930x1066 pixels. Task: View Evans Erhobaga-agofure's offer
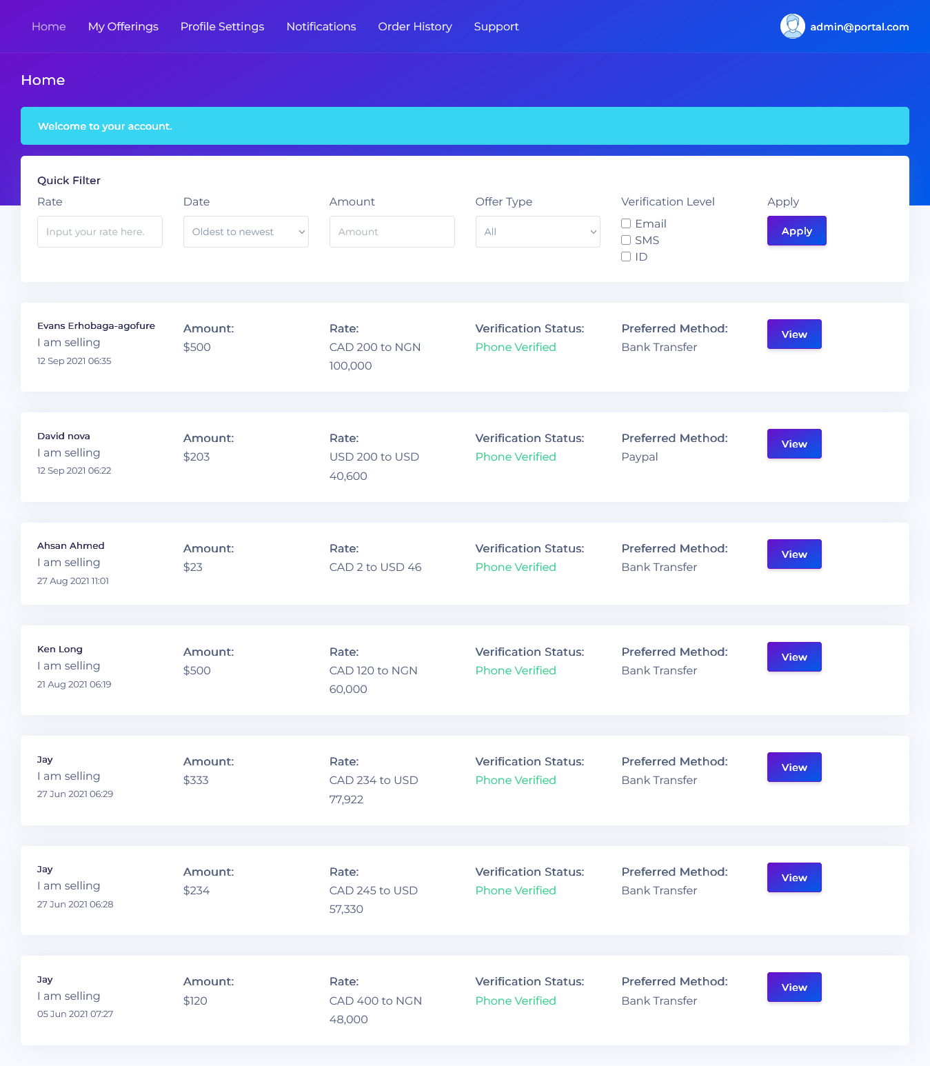click(794, 334)
